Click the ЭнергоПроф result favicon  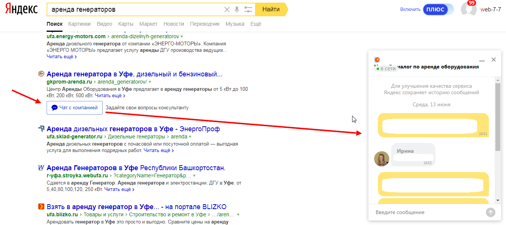41,129
